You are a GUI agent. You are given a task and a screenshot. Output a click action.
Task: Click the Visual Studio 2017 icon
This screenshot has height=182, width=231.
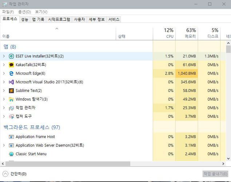pyautogui.click(x=11, y=82)
